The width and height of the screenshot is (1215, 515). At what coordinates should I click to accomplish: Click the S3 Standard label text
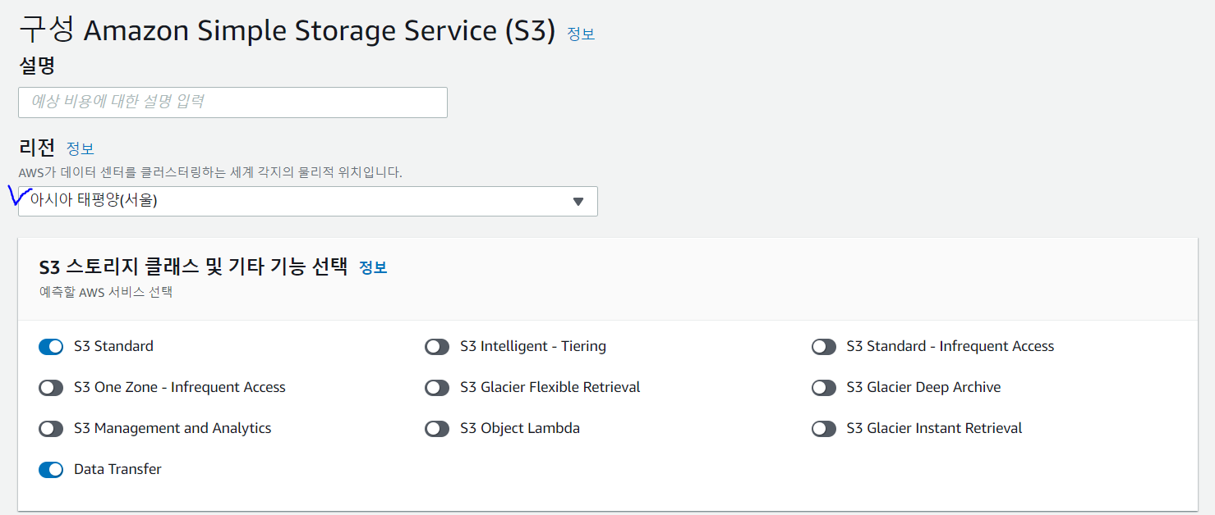point(113,346)
